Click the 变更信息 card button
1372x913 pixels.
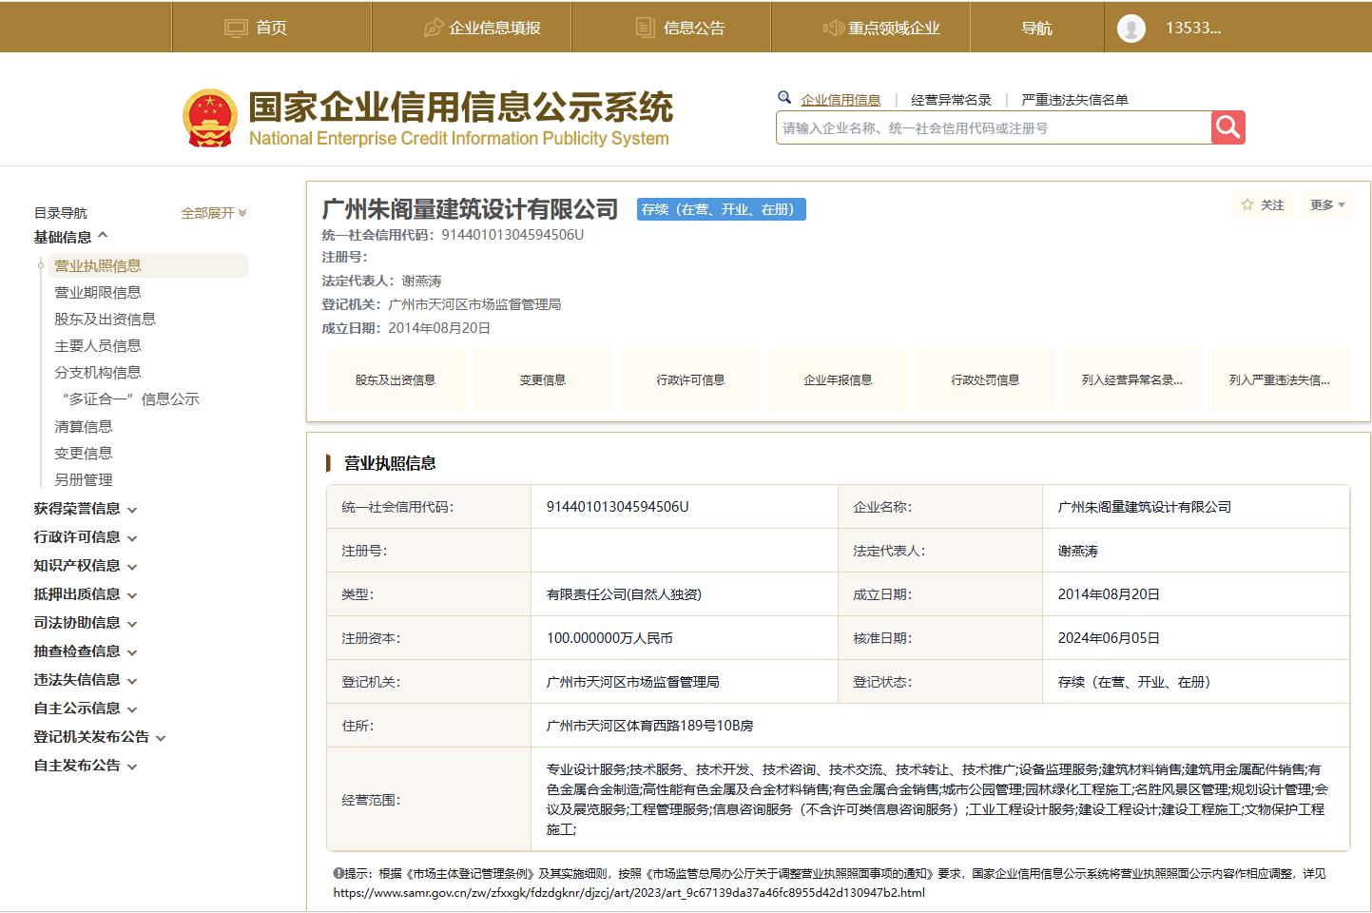[x=543, y=379]
